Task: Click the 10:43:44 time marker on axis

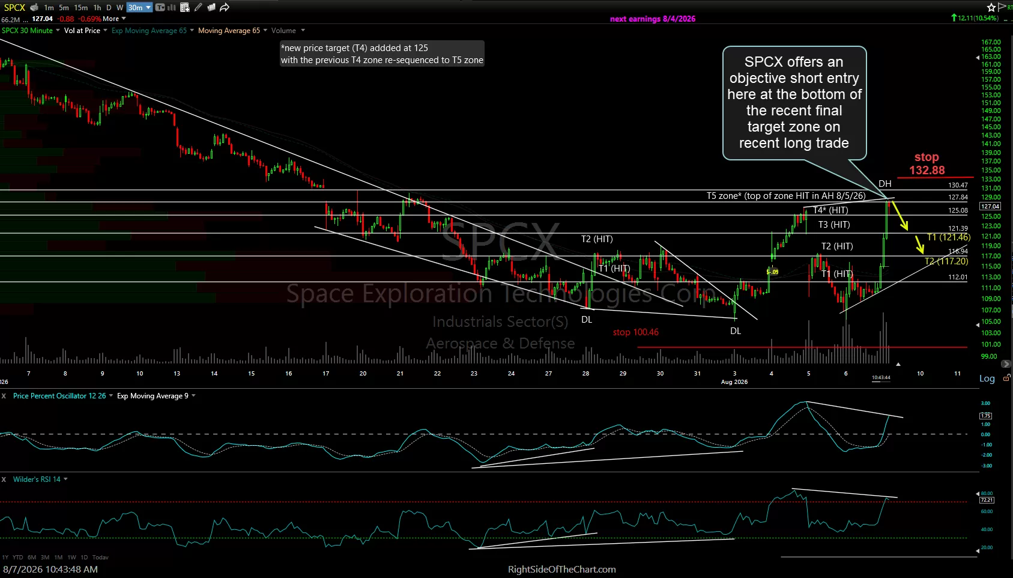Action: coord(881,378)
